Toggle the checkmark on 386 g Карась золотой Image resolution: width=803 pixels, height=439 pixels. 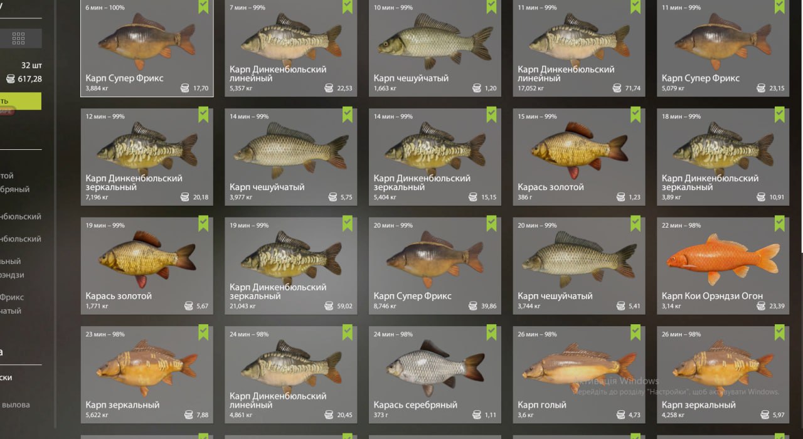coord(635,115)
